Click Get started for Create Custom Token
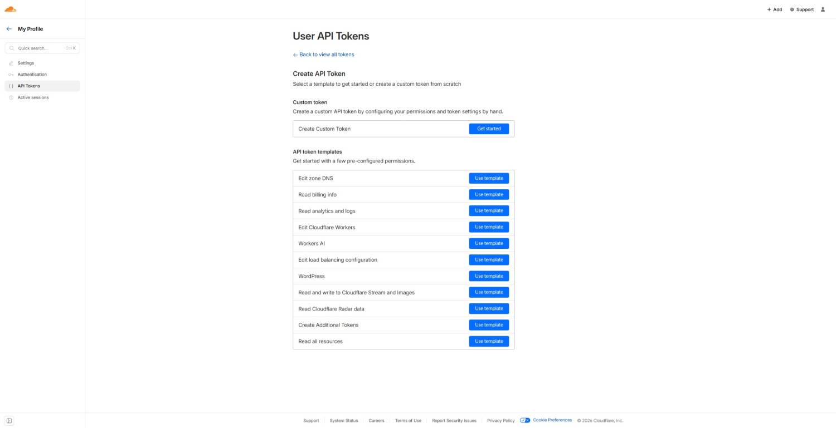This screenshot has height=428, width=836. (x=489, y=129)
